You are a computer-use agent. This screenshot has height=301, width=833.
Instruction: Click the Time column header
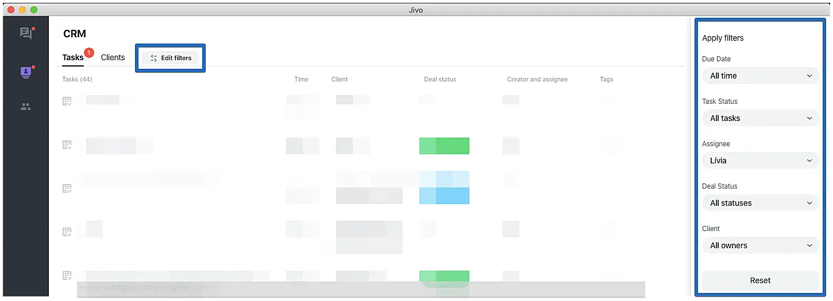[x=301, y=79]
